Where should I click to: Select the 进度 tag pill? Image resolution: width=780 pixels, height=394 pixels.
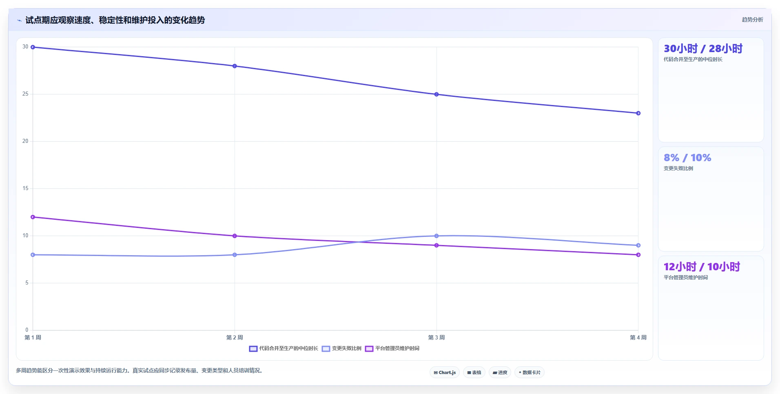pos(500,372)
